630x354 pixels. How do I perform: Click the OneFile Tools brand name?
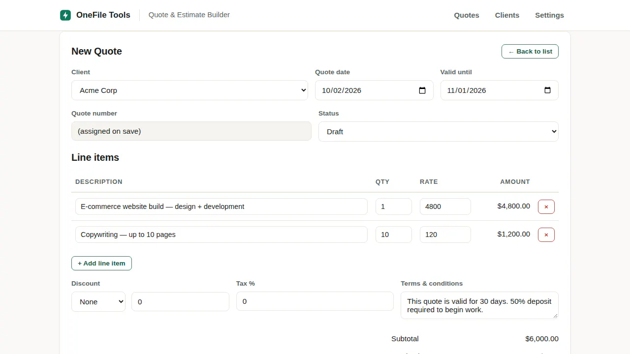[103, 15]
